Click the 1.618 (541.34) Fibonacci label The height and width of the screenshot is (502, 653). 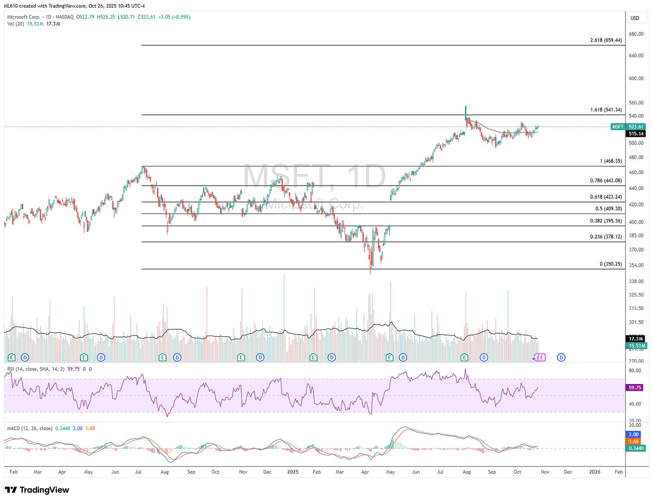point(606,110)
